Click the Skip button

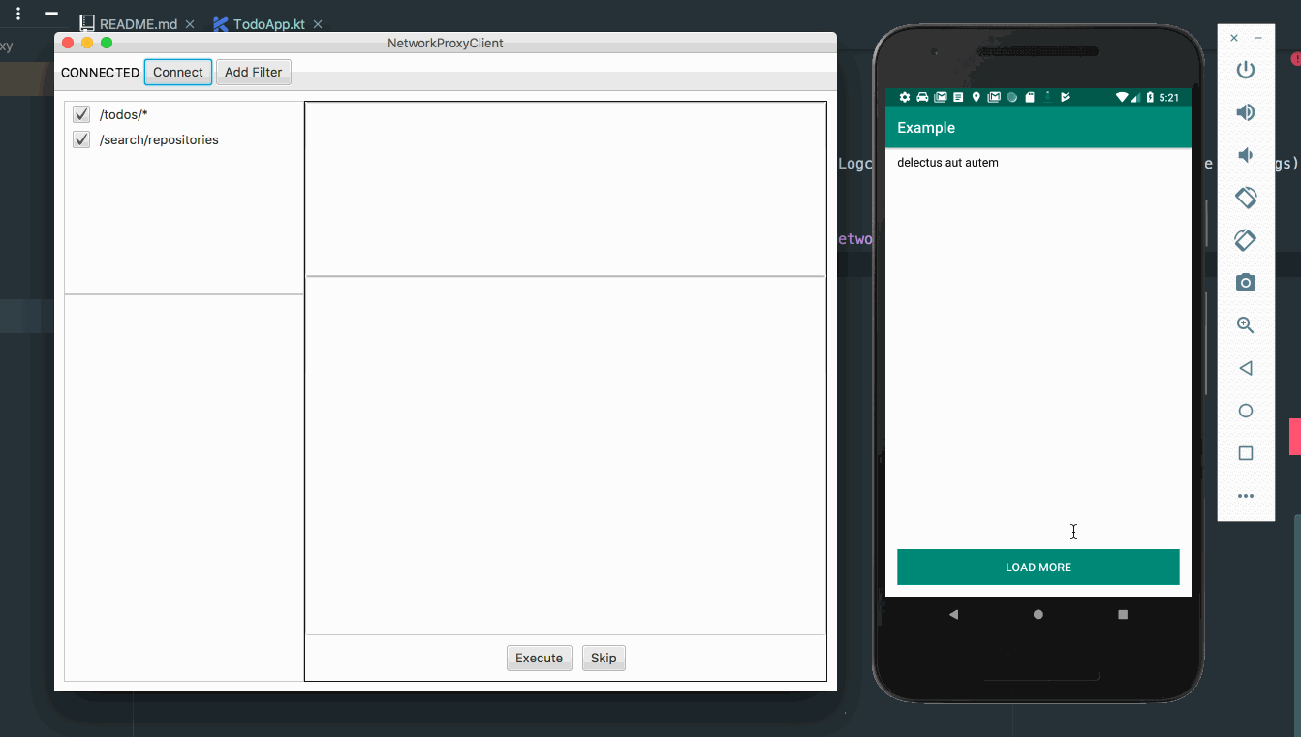(604, 658)
